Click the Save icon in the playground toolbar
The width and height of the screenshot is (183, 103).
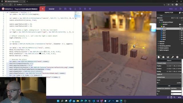[x=65, y=9]
